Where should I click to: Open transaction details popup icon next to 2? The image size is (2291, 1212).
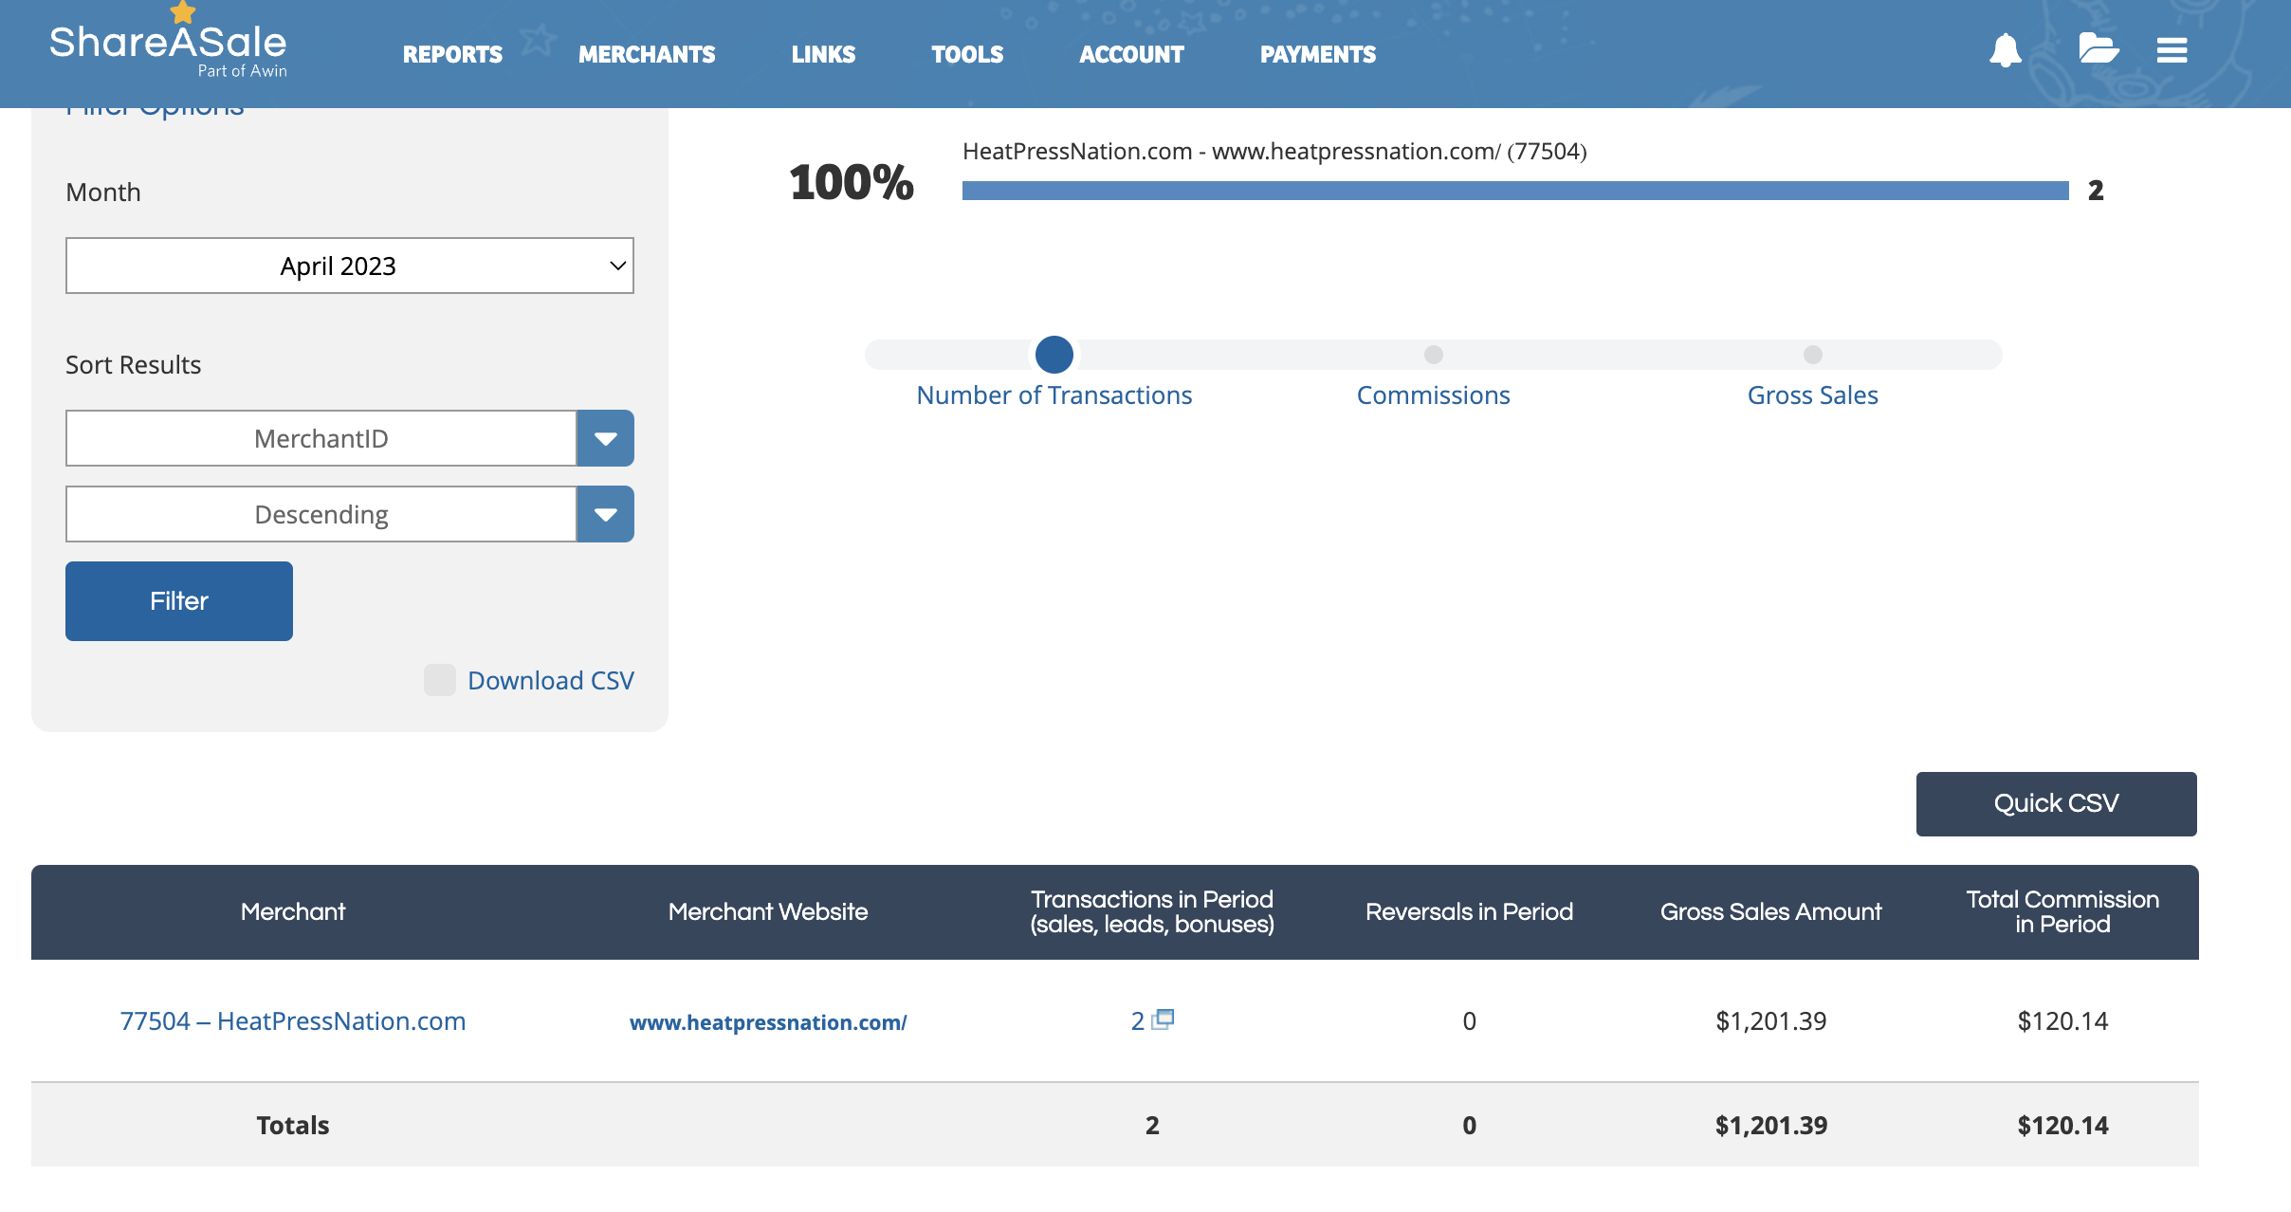(x=1164, y=1019)
